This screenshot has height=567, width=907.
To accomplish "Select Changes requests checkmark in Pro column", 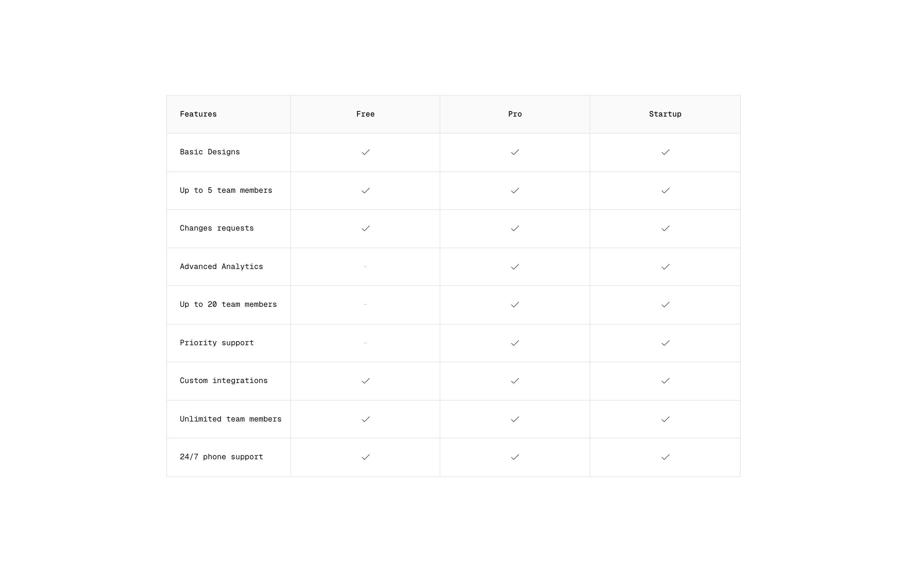I will click(515, 228).
